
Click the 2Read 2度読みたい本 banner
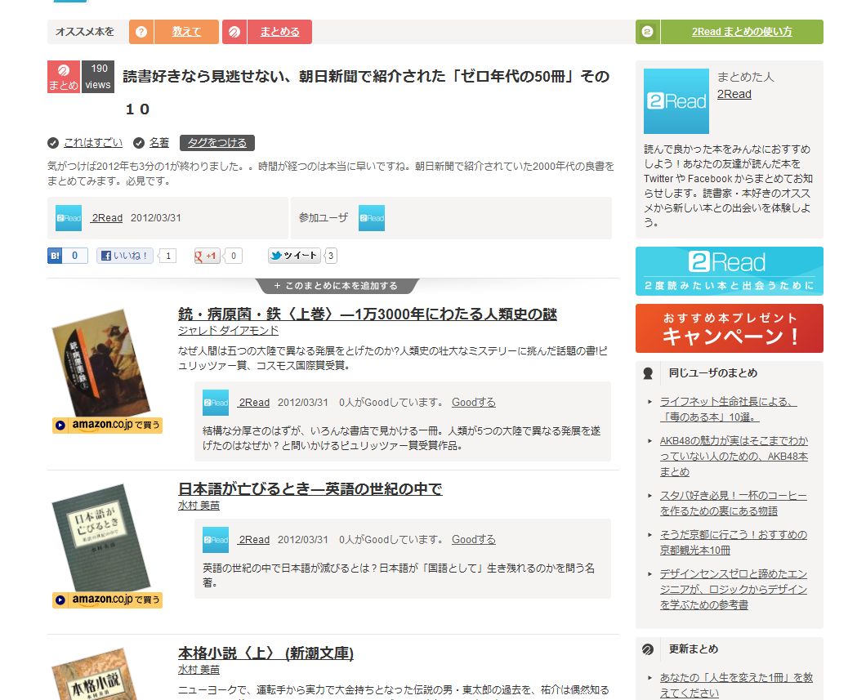[729, 271]
